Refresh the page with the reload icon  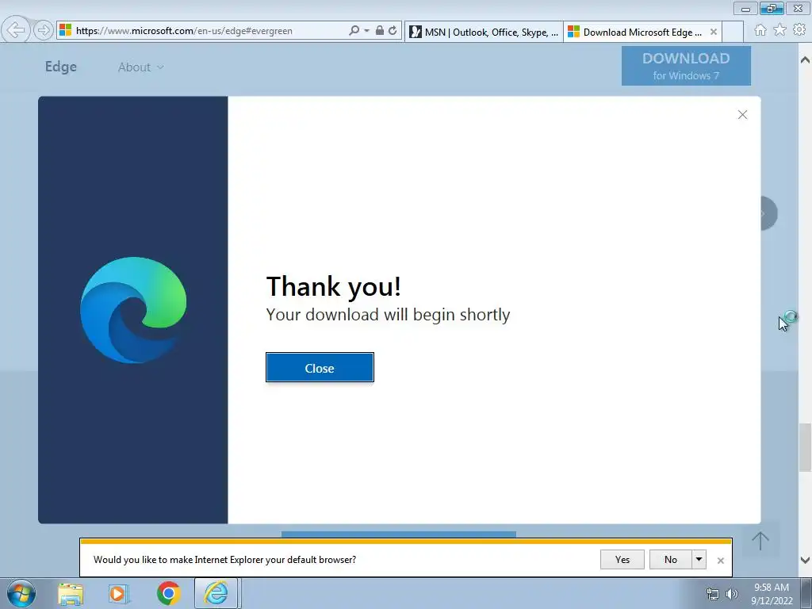393,31
